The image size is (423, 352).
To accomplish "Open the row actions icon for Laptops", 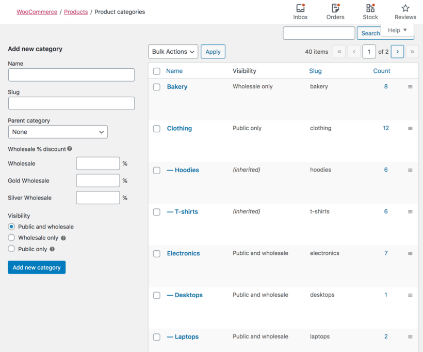I will point(410,336).
